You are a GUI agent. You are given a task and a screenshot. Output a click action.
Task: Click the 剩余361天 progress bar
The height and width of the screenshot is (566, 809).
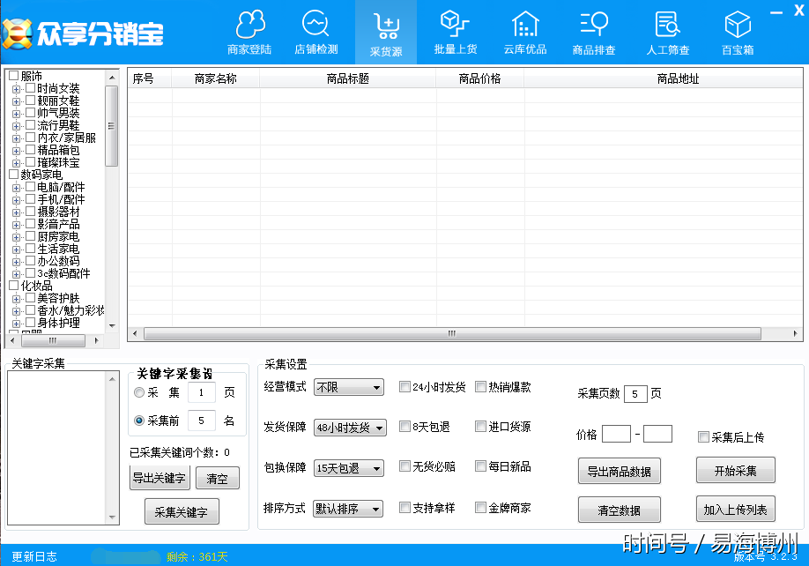tap(125, 557)
